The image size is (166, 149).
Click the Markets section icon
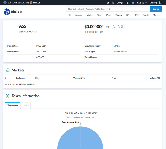click(x=8, y=70)
